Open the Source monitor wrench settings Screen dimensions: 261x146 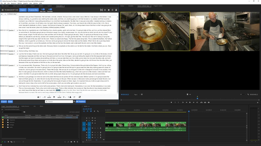pos(248,94)
